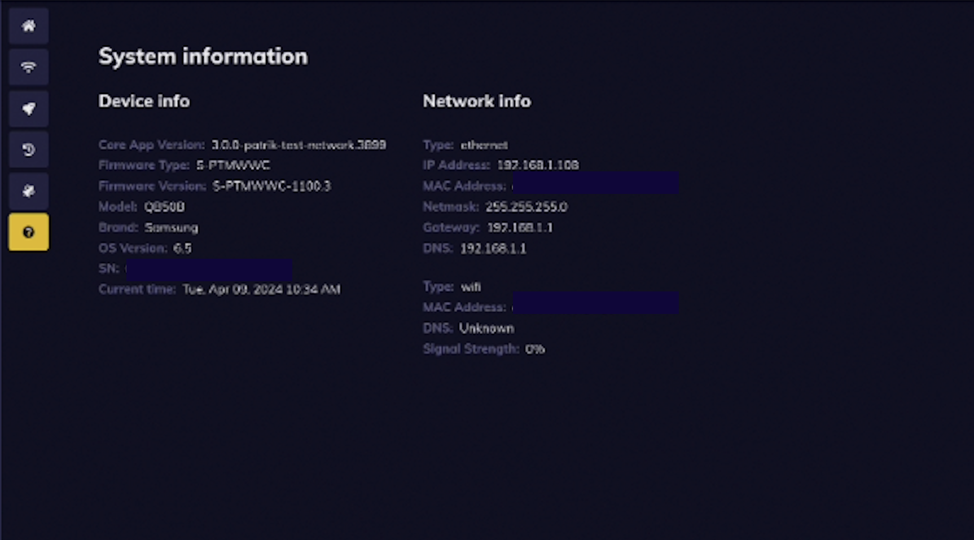Viewport: 974px width, 540px height.
Task: Select the Wi-Fi icon in sidebar
Action: click(x=28, y=67)
